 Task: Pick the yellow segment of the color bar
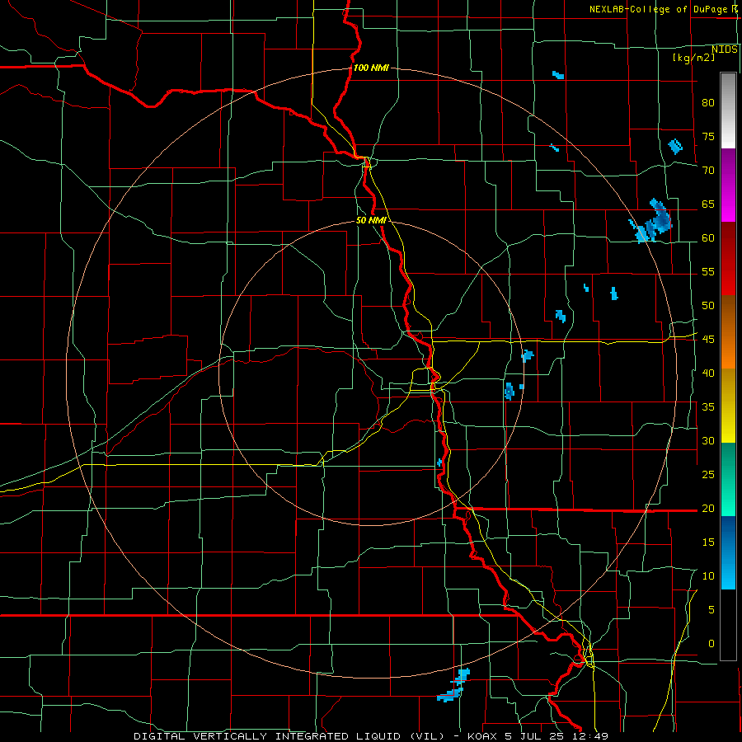[x=728, y=406]
